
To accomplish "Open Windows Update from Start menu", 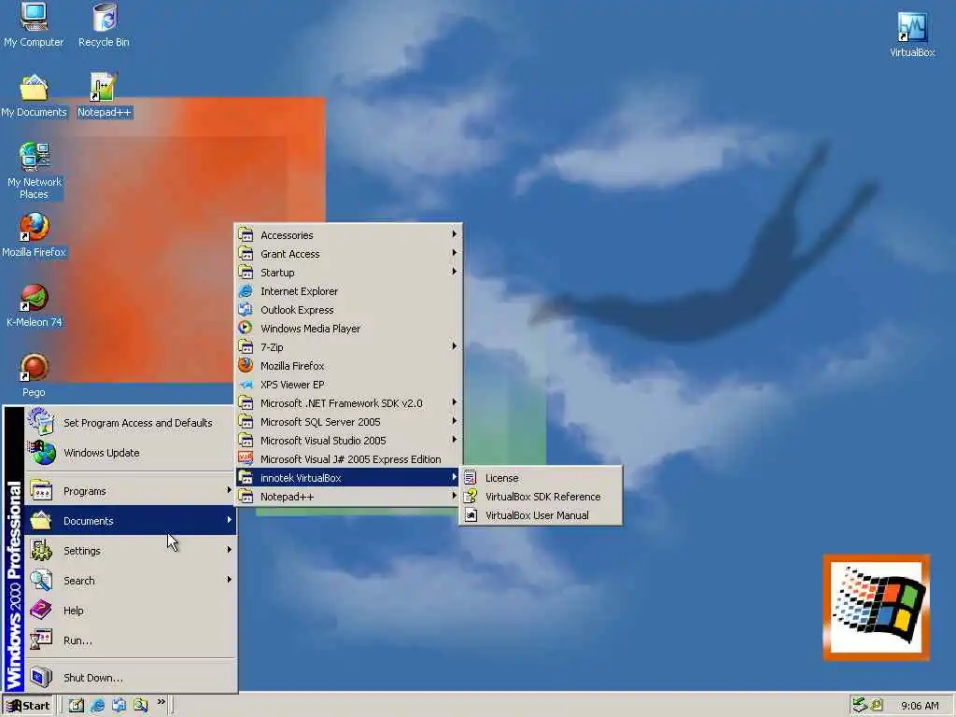I will coord(131,453).
